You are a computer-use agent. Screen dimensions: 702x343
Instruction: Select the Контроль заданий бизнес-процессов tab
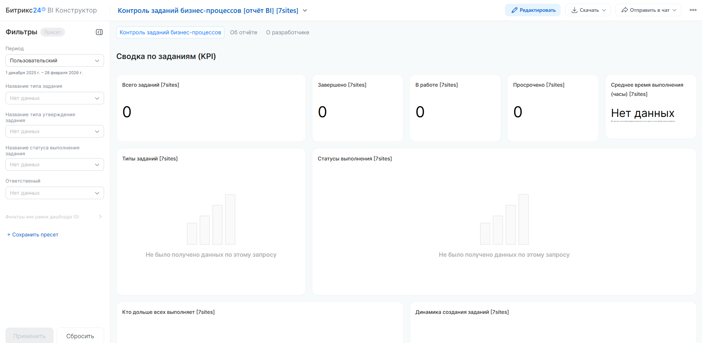click(170, 32)
